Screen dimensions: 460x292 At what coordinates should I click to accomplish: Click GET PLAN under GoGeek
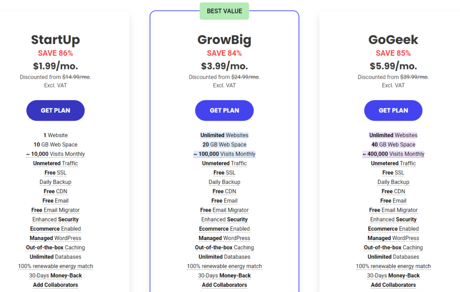tap(393, 110)
